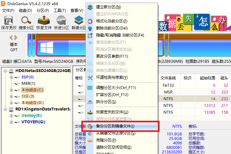The width and height of the screenshot is (231, 154).
Task: Expand the 本地磁盘(C:) tree node
Action: tap(11, 90)
